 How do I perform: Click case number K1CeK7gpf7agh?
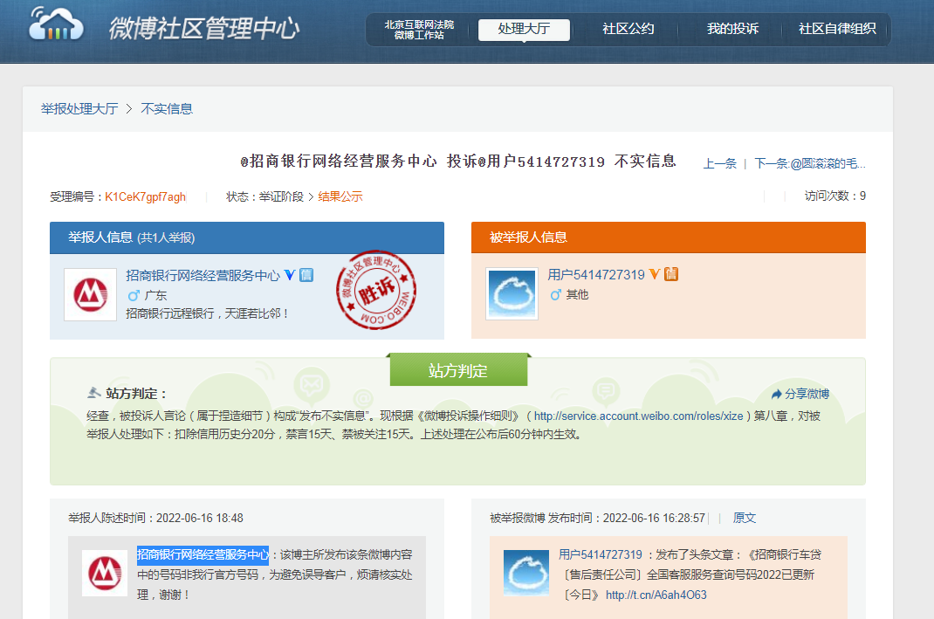tap(146, 196)
